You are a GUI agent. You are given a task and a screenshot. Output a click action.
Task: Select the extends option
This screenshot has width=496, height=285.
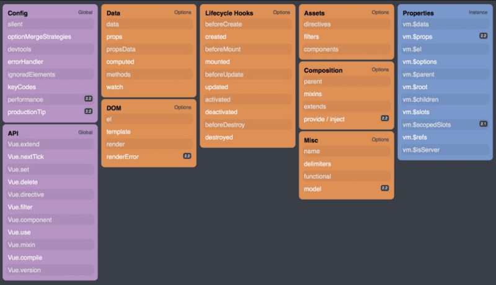pos(347,106)
